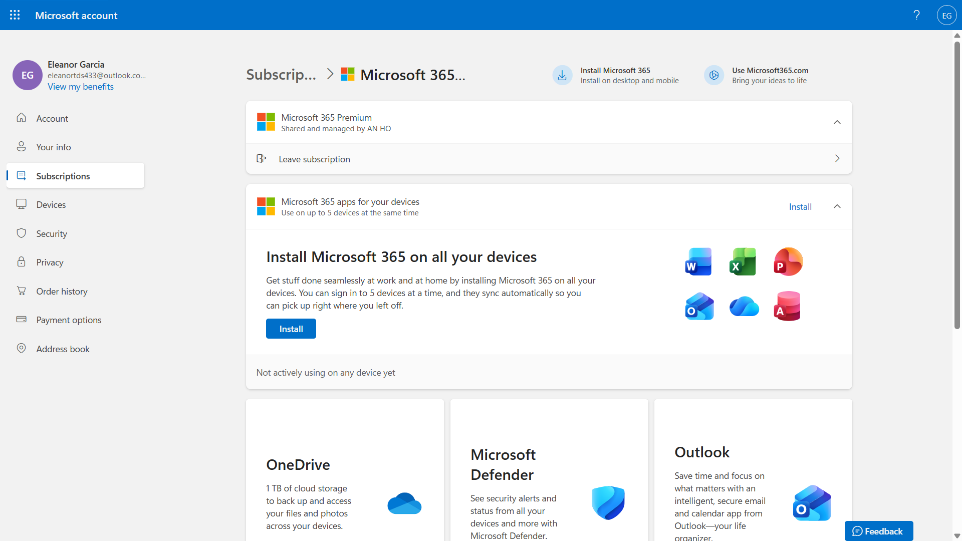Go to Security in sidebar
962x541 pixels.
51,233
